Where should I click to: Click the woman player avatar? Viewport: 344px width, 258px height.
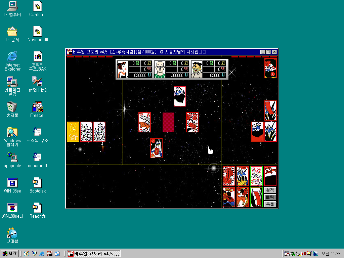pyautogui.click(x=123, y=69)
